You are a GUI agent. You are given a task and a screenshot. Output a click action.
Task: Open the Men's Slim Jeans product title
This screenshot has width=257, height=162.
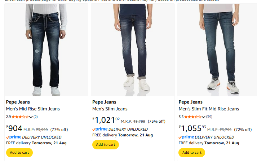110,109
